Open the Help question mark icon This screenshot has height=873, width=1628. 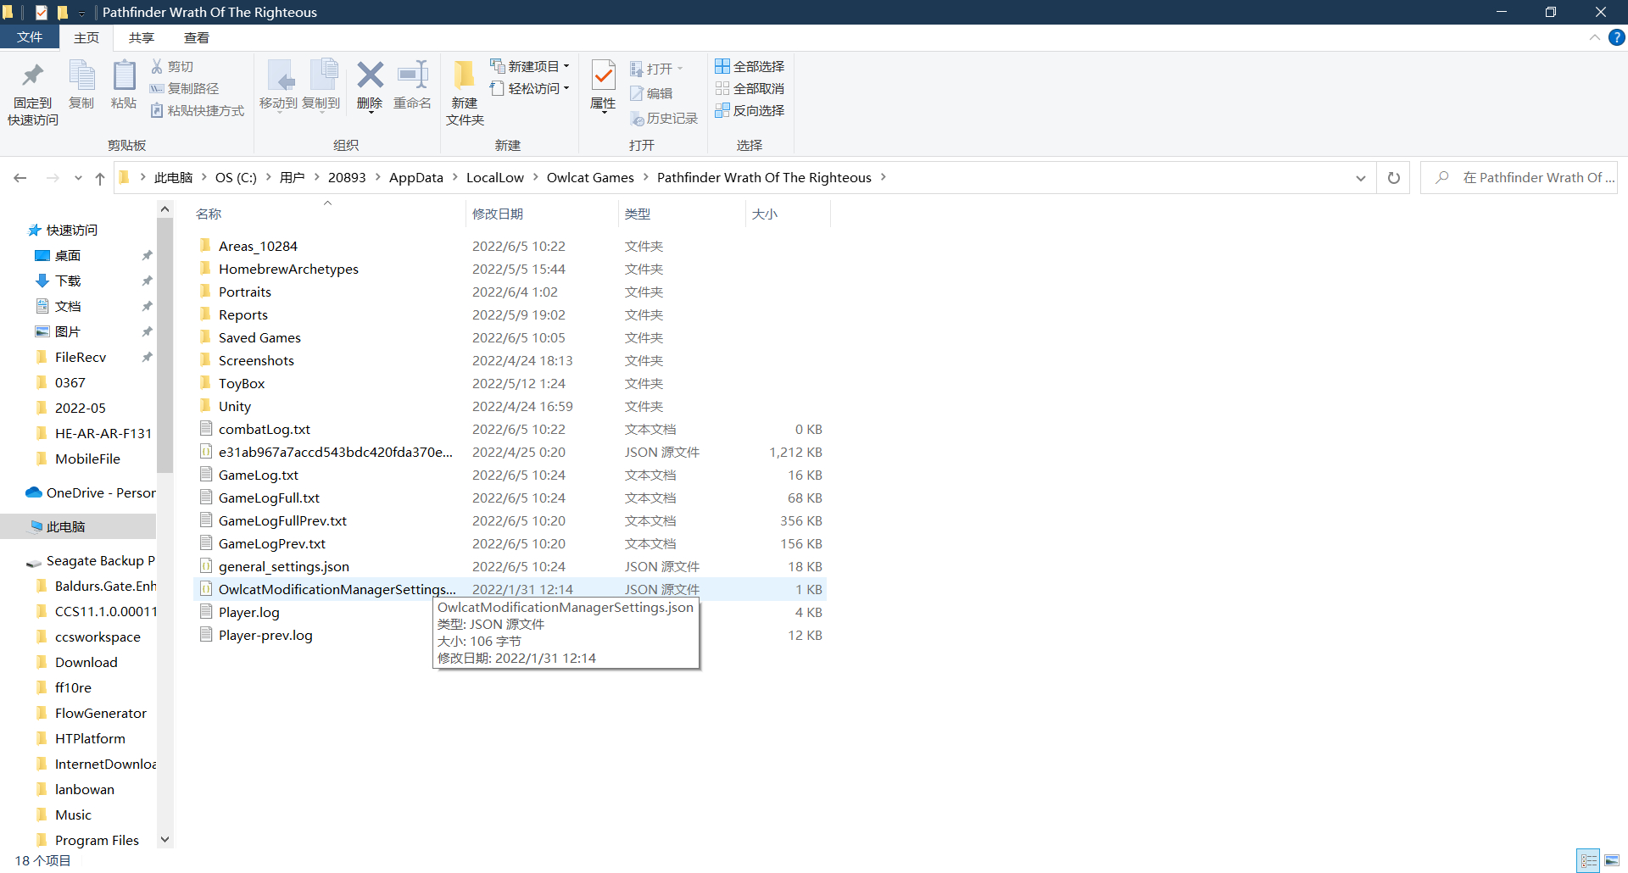pyautogui.click(x=1617, y=37)
